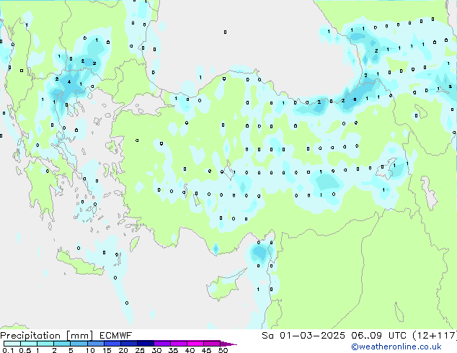Screen dimensions: 457x353
Task: Click the 45–50 mm legend color swatch
Action: click(212, 344)
